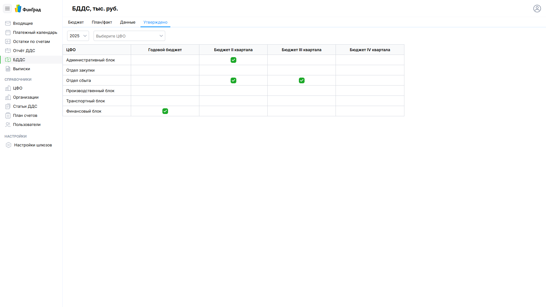Click the Настройки шлюзов gear icon
The height and width of the screenshot is (307, 546).
9,145
